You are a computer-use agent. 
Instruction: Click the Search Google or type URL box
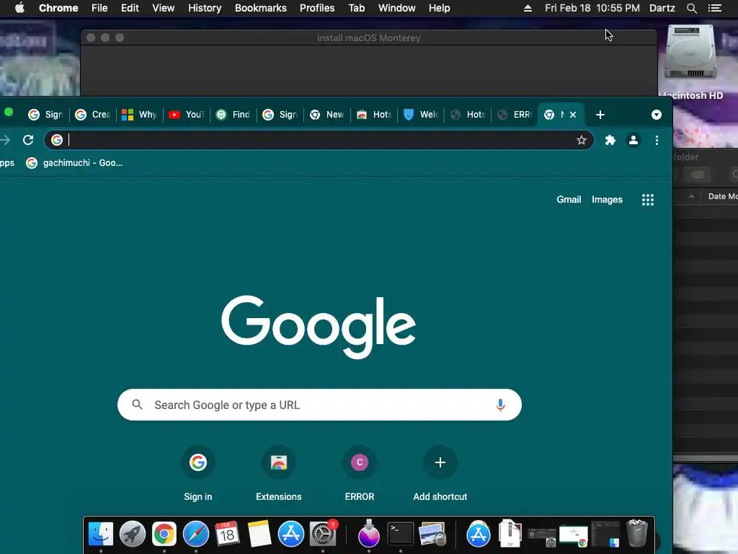pos(319,405)
